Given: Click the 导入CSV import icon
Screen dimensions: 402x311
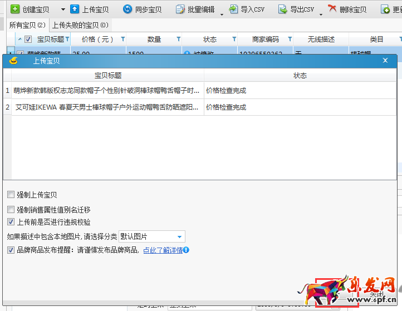Looking at the screenshot, I should (234, 9).
